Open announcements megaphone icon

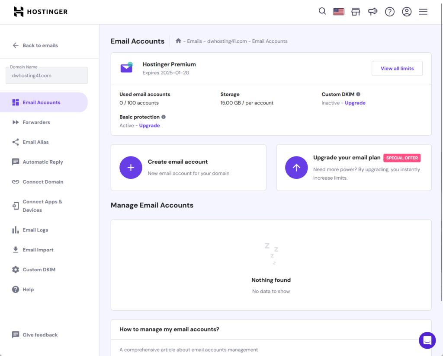click(x=372, y=12)
